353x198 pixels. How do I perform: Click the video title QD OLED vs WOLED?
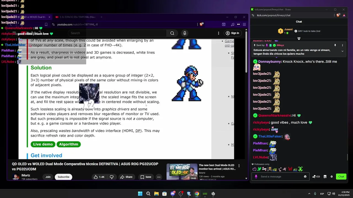85,166
